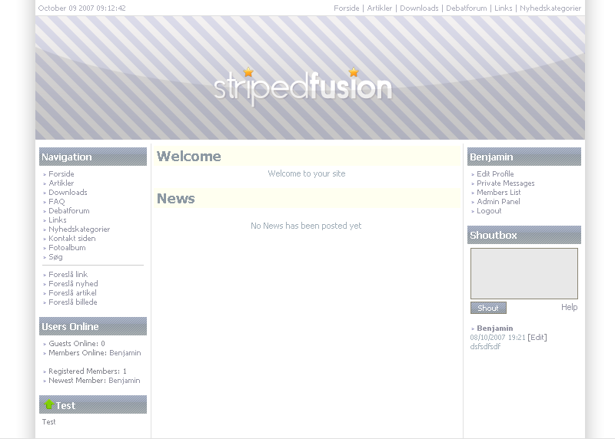This screenshot has width=615, height=439.
Task: Go to Downloads in Navigation panel
Action: (68, 193)
